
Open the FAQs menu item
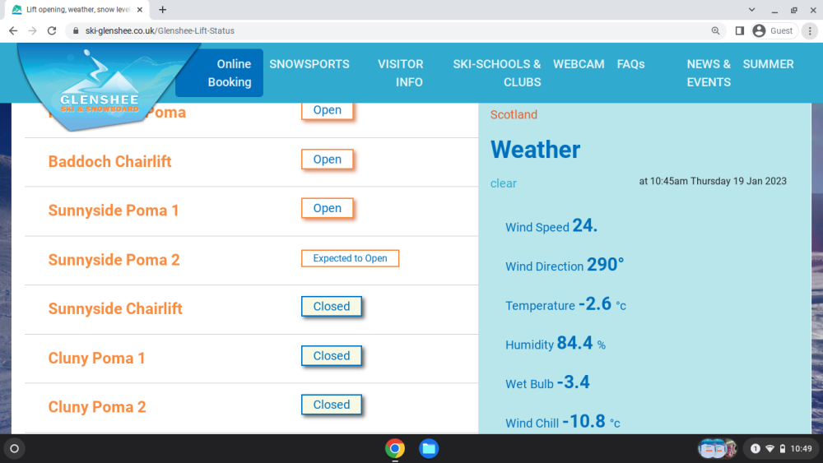(x=630, y=64)
